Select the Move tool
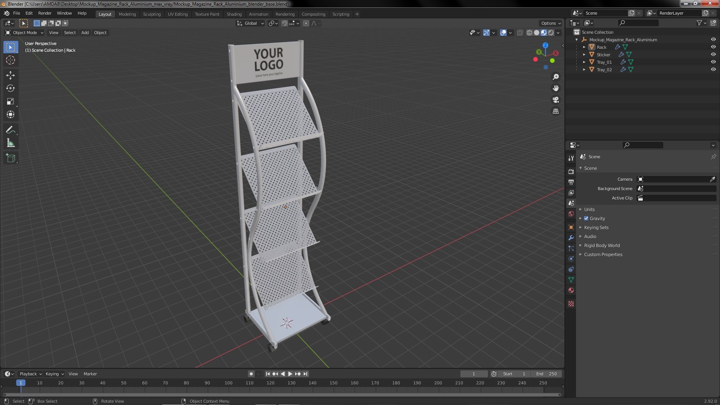The height and width of the screenshot is (405, 720). [x=10, y=75]
